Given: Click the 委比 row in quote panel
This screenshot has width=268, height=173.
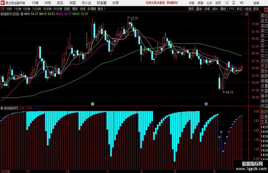Looking at the screenshot, I should 264,16.
